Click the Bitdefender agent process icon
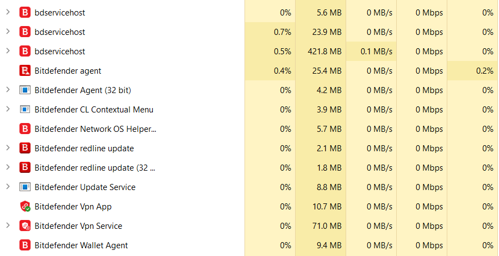 coord(24,71)
